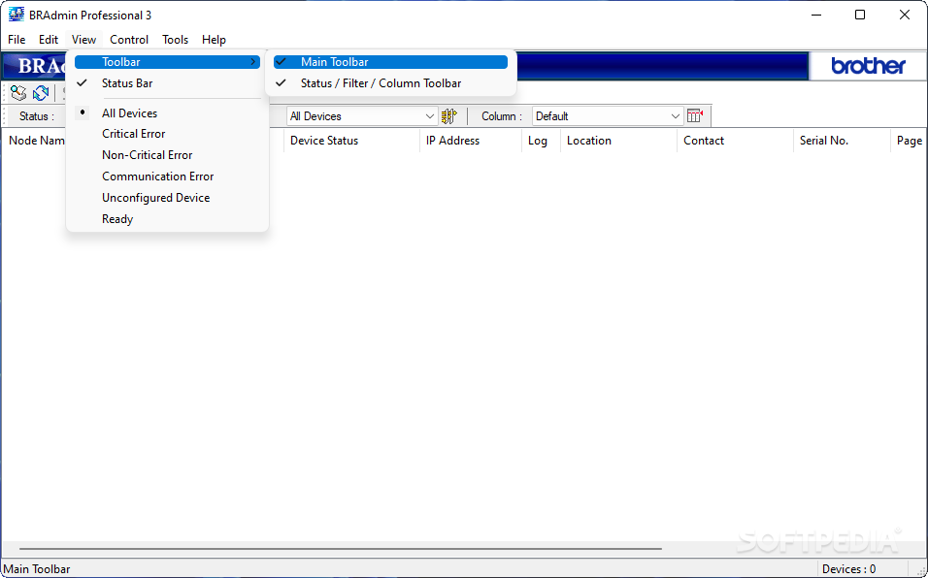Click the column settings icon beside Default
The height and width of the screenshot is (578, 928).
coord(695,115)
